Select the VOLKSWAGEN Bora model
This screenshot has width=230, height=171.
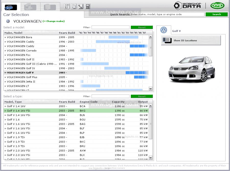[76, 37]
